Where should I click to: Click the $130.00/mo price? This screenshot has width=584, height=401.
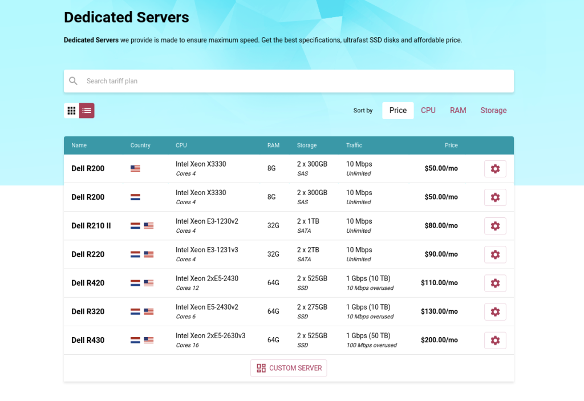tap(440, 311)
